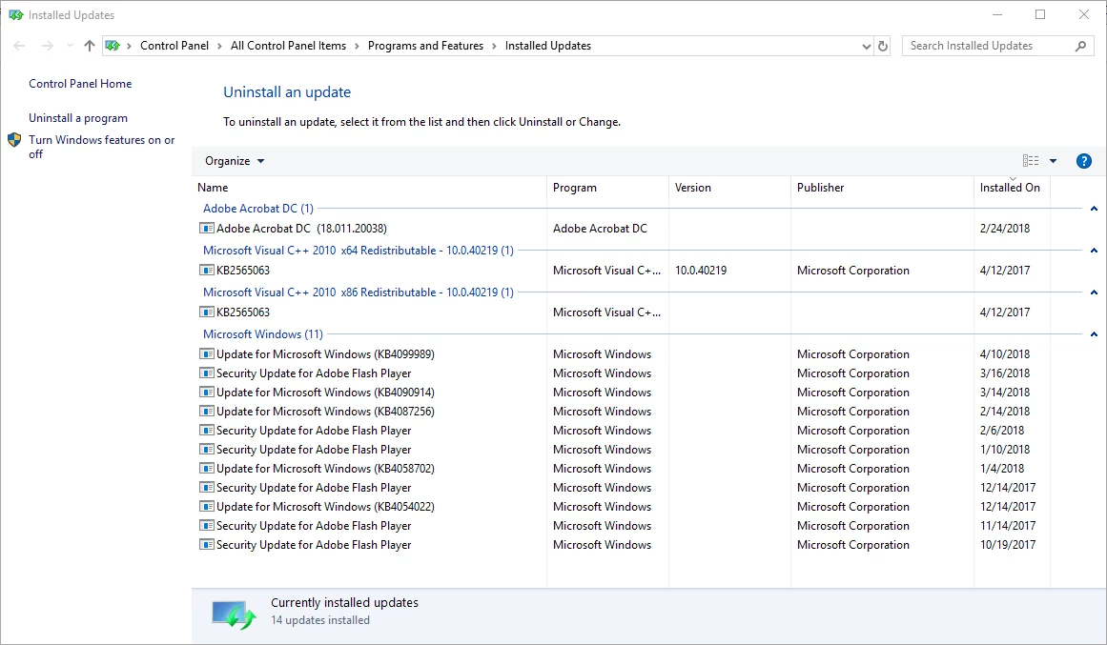Open the view options dropdown arrow

(x=1053, y=161)
